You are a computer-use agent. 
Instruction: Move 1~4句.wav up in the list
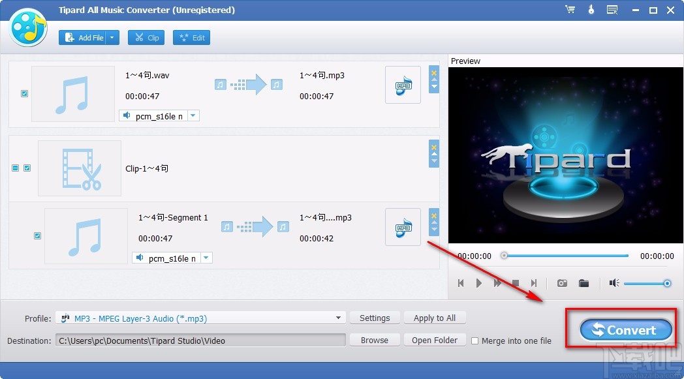433,80
